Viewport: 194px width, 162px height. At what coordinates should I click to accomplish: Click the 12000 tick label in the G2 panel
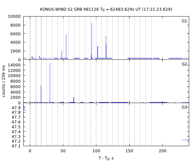pos(14,70)
